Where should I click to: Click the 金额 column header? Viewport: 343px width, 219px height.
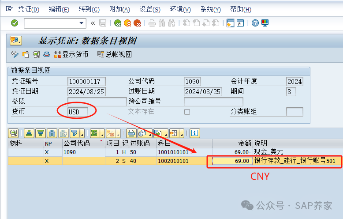click(232, 143)
